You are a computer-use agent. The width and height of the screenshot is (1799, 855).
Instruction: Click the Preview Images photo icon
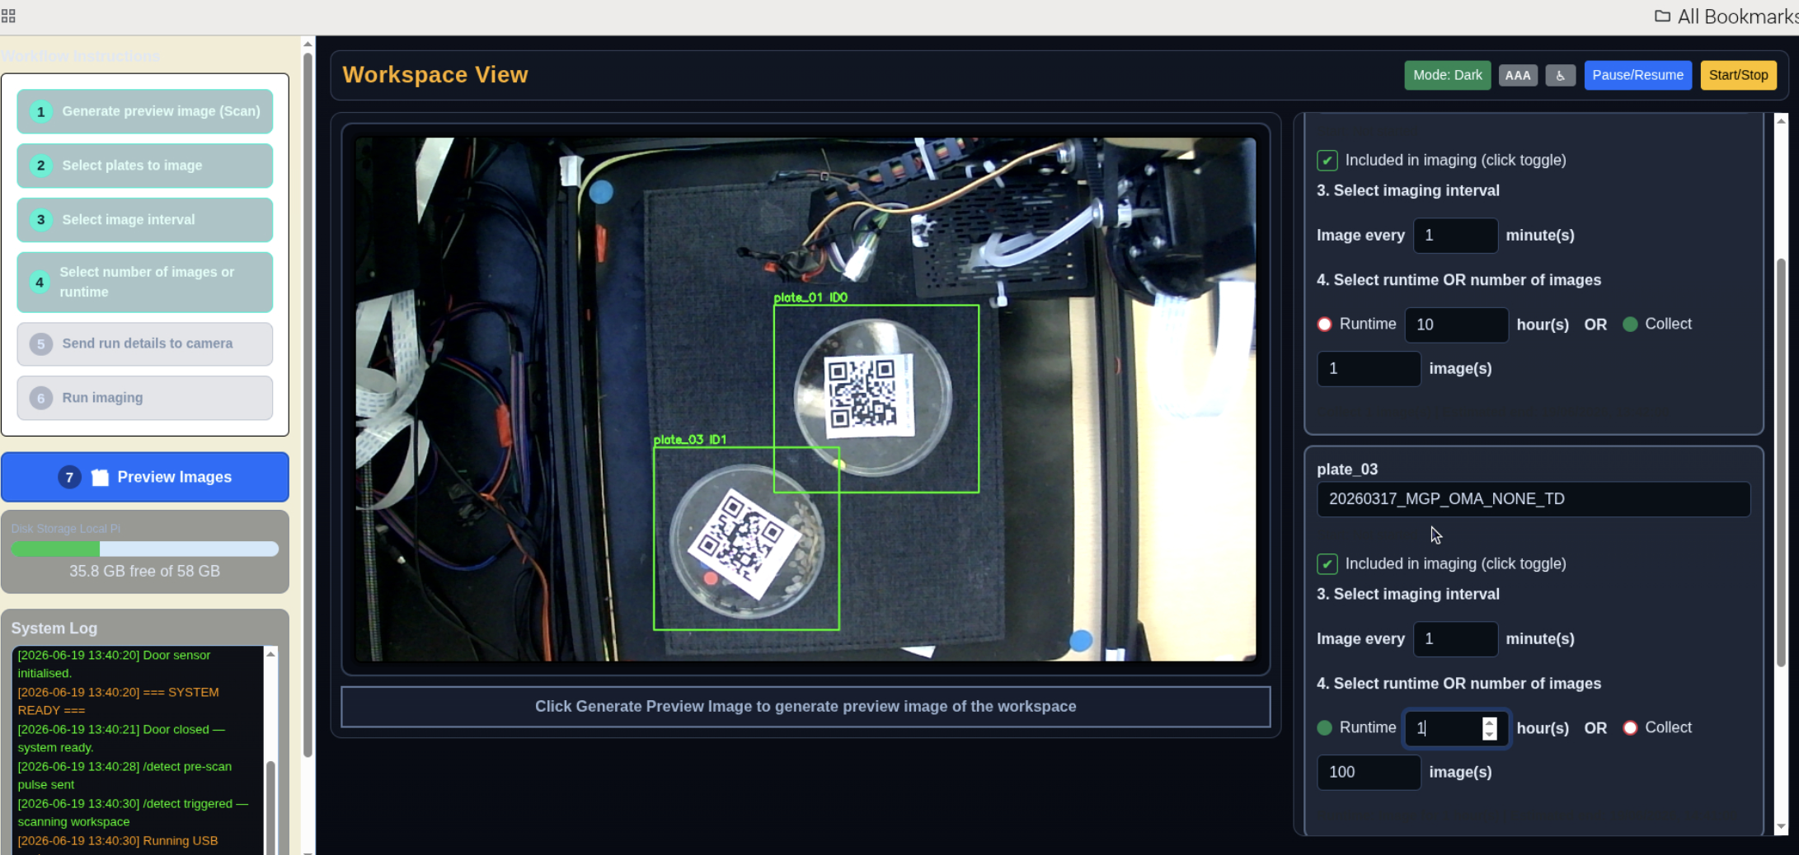tap(100, 477)
